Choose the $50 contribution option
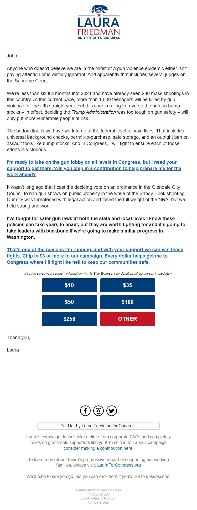The width and height of the screenshot is (197, 510). [69, 302]
